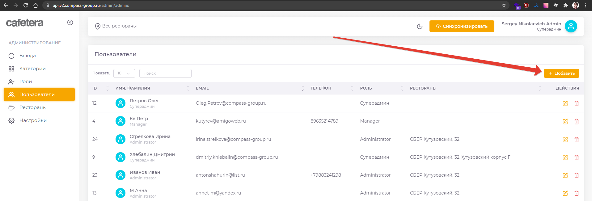
Task: Open Настройки in the sidebar
Action: point(33,120)
